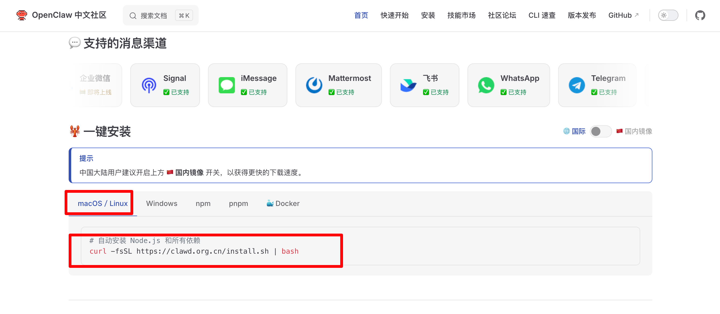Screen dimensions: 720x314
Task: Toggle the 国际/国内镜像 mirror switch
Action: (600, 131)
